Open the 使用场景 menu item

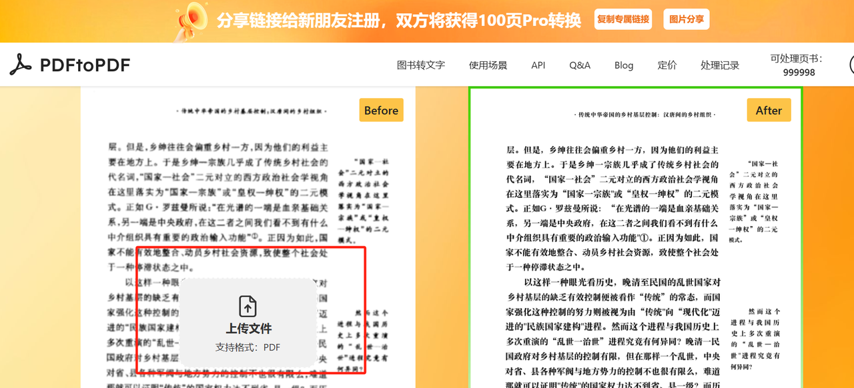click(488, 65)
